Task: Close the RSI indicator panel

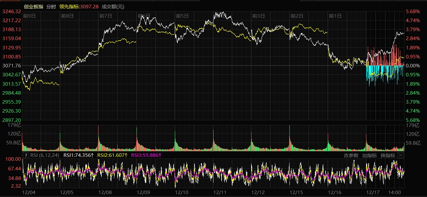Action: 400,155
